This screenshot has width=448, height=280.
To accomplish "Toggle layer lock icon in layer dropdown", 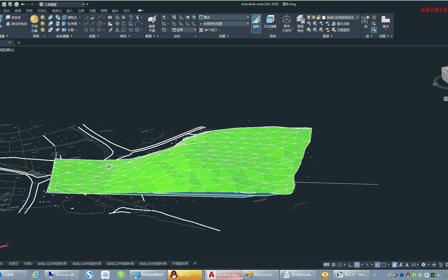I will 318,17.
